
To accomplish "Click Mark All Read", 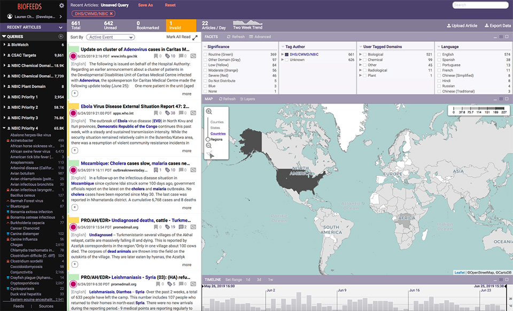I will [x=178, y=37].
